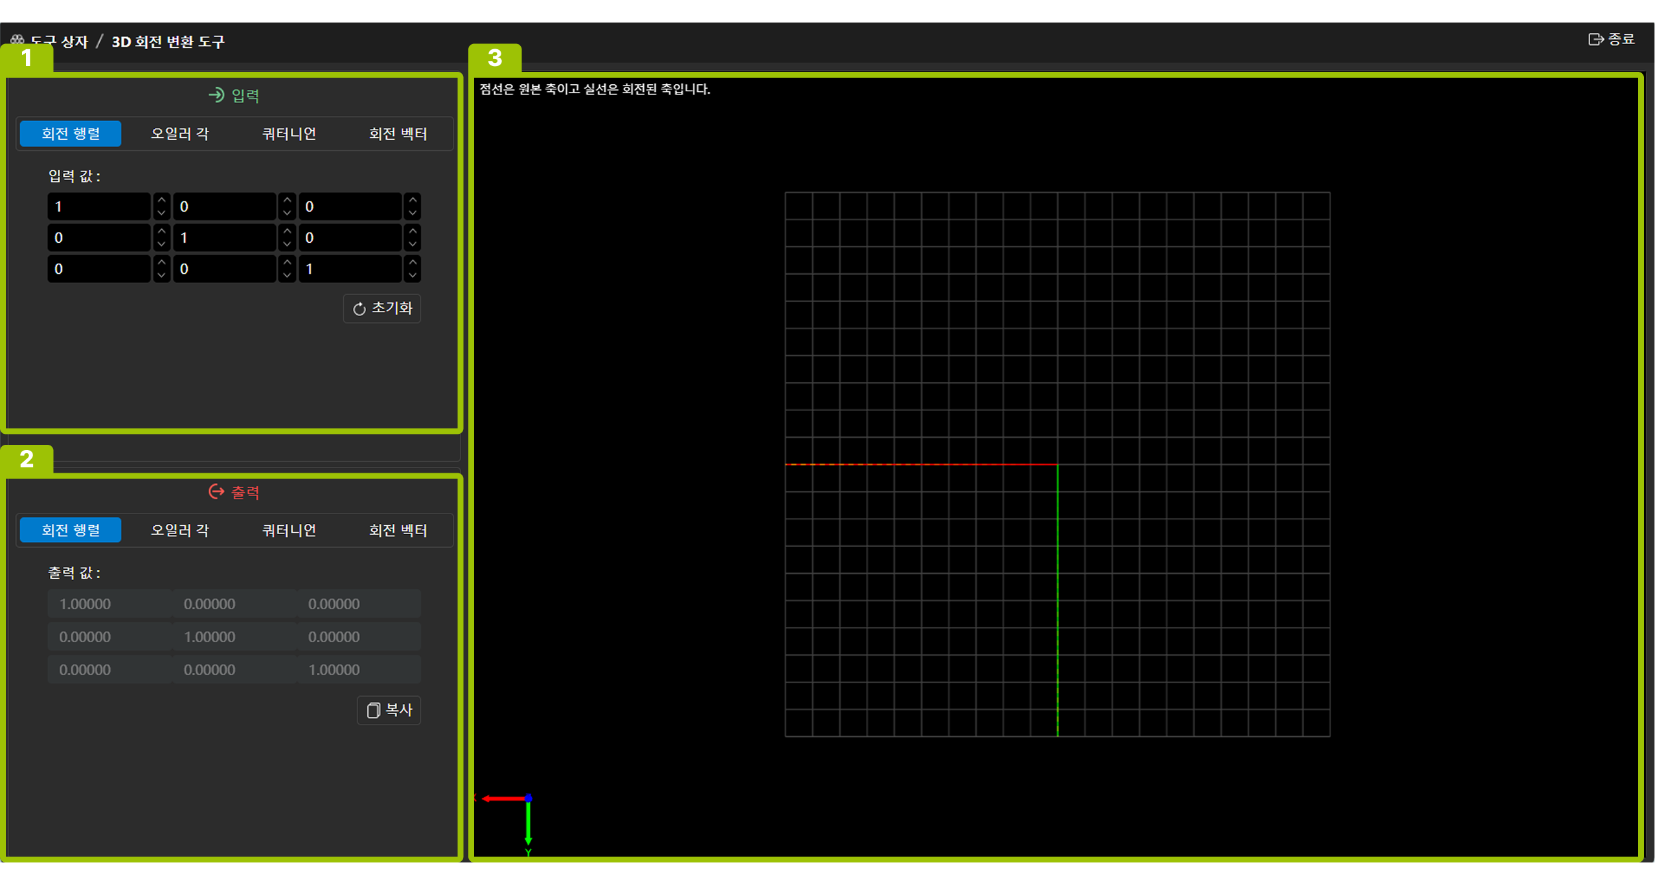Select input rotation vector (회전 벡터) tab

point(398,133)
